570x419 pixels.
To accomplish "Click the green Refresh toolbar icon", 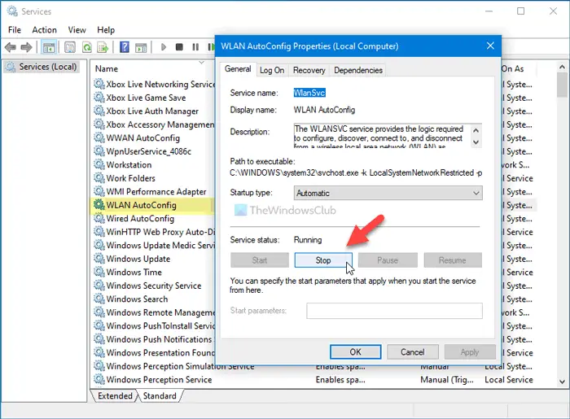I will [x=86, y=47].
